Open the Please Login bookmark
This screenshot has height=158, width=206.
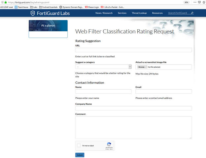(x=92, y=7)
